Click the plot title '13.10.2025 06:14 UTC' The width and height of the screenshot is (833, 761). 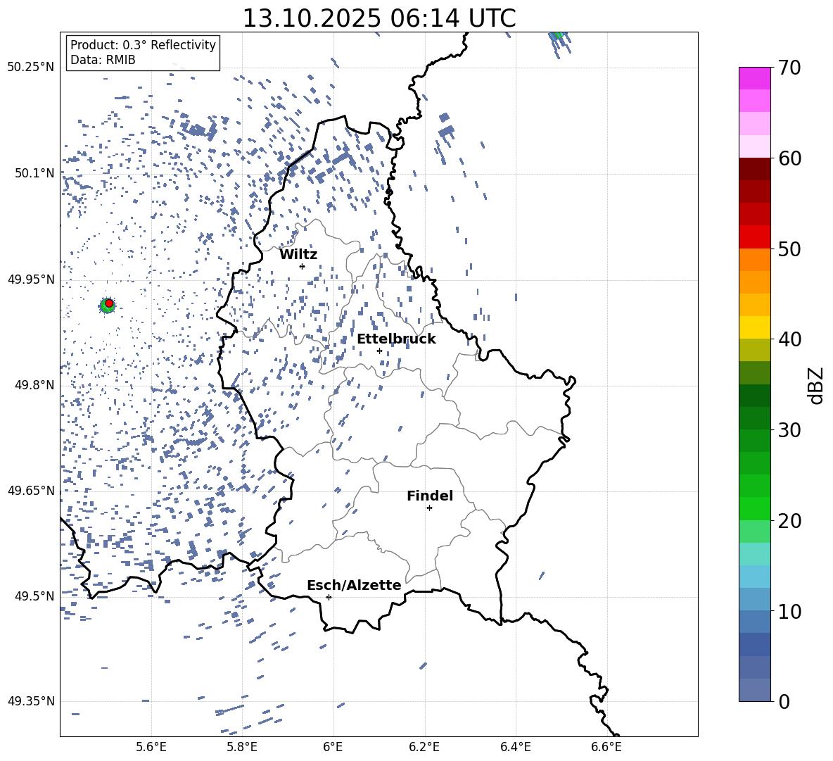click(379, 18)
